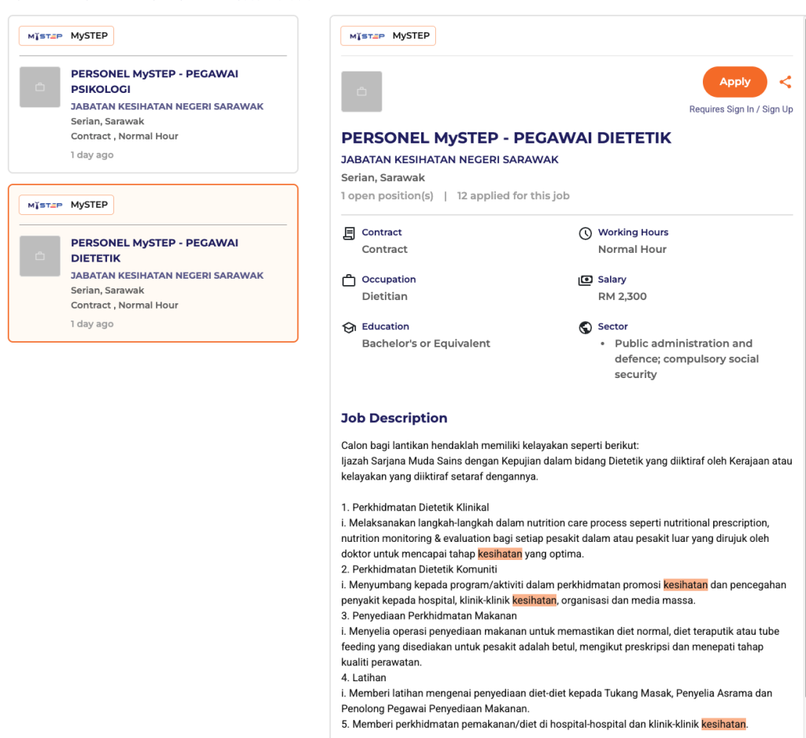This screenshot has width=806, height=738.
Task: Click the Pegawai Dietetik card logo placeholder
Action: tap(40, 256)
